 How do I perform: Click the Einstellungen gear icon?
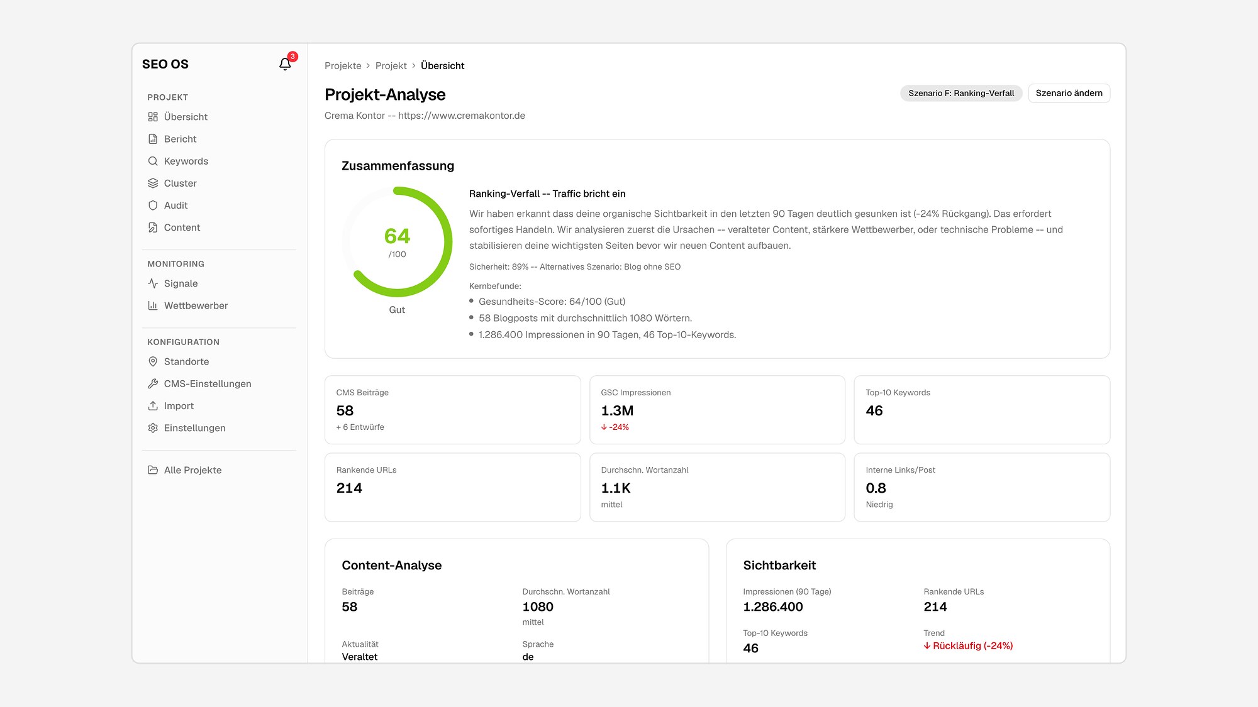[x=153, y=428]
